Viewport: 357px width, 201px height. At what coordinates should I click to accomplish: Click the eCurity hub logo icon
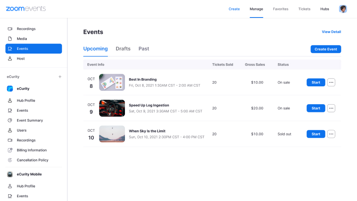[10, 89]
